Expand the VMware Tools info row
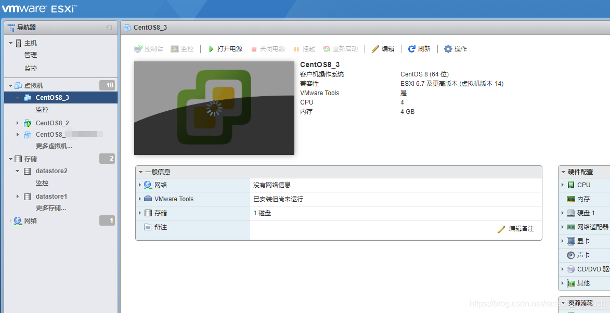The image size is (610, 313). [x=140, y=199]
